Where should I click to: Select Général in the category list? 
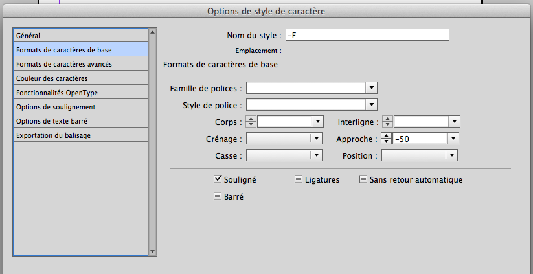coord(27,36)
